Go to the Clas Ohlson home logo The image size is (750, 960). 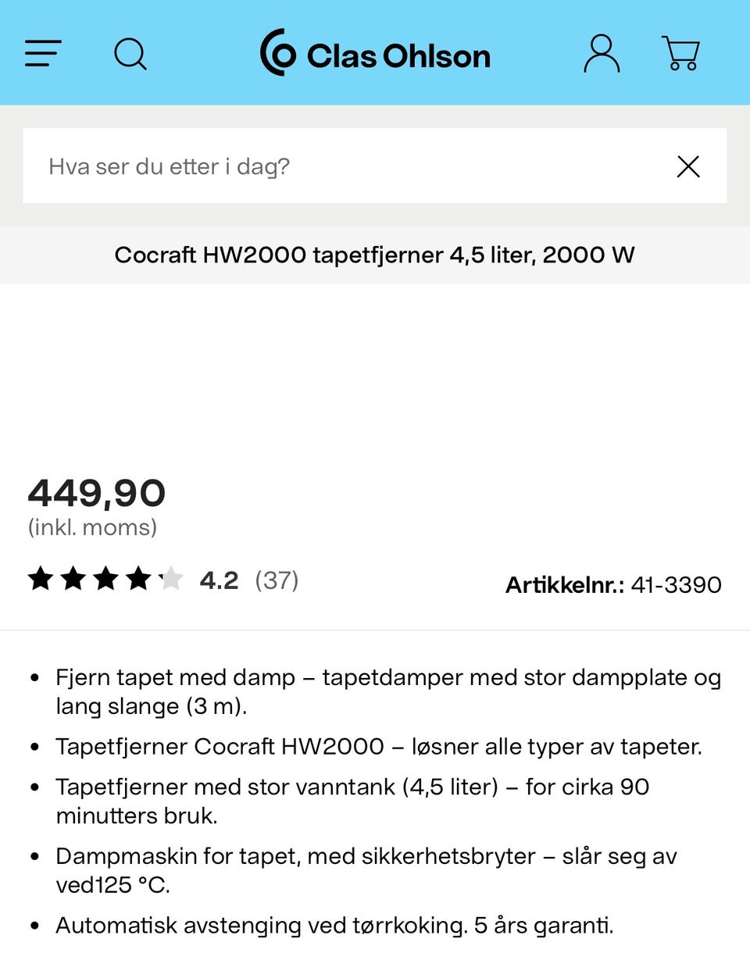pyautogui.click(x=375, y=53)
